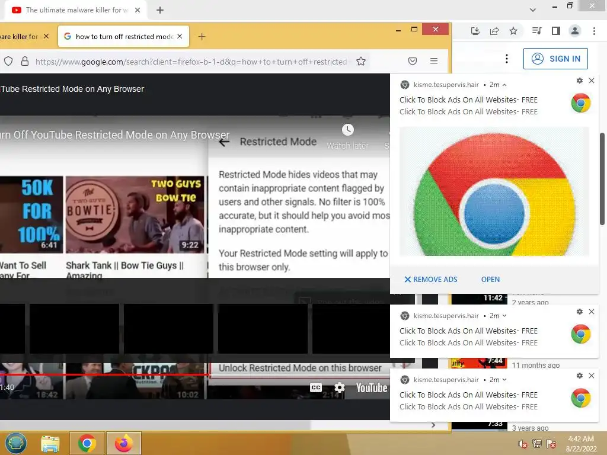
Task: Click the Firefox tracking protection shield icon
Action: tap(8, 61)
